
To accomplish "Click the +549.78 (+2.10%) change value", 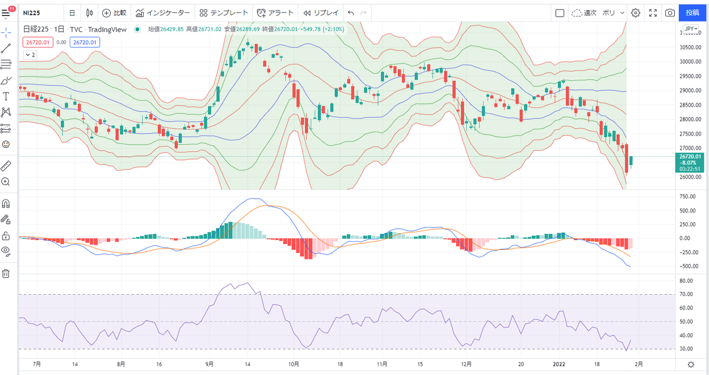I will coord(322,29).
